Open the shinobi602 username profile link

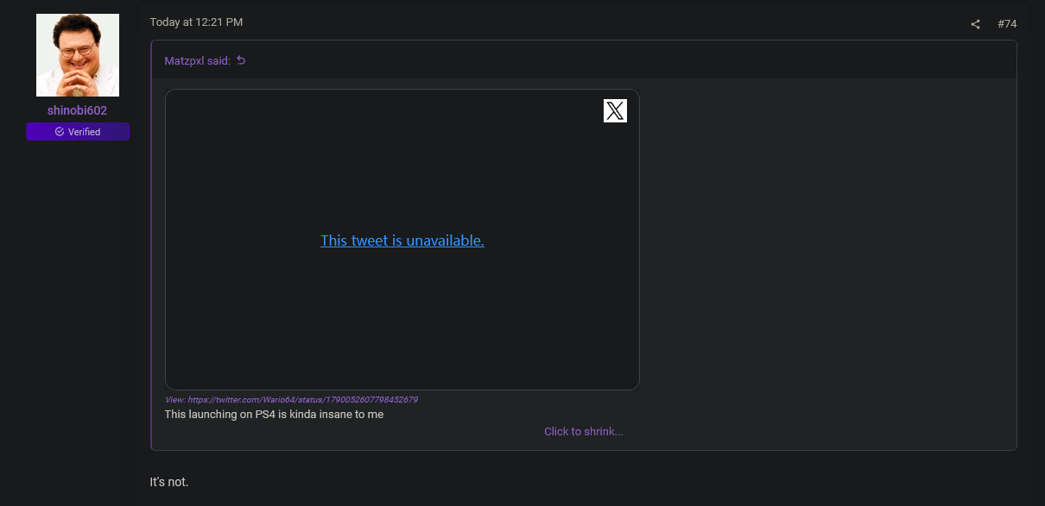coord(77,110)
